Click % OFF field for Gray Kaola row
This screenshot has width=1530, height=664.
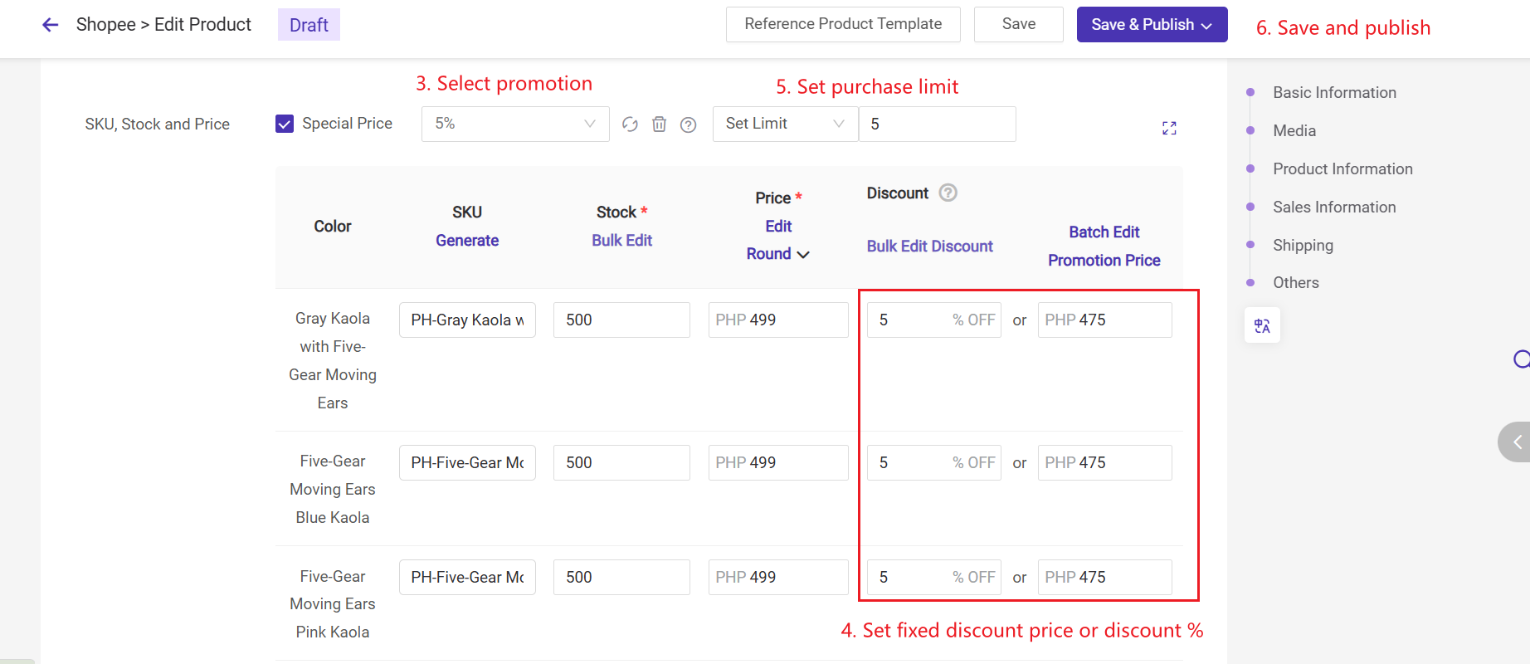point(934,320)
